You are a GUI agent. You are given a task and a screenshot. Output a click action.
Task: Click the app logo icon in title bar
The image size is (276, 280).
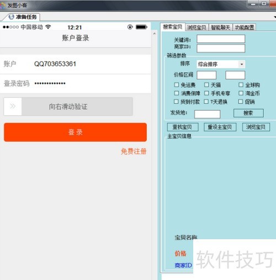pos(3,5)
